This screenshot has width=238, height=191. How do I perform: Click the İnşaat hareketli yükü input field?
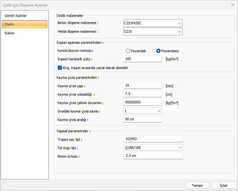(x=143, y=59)
